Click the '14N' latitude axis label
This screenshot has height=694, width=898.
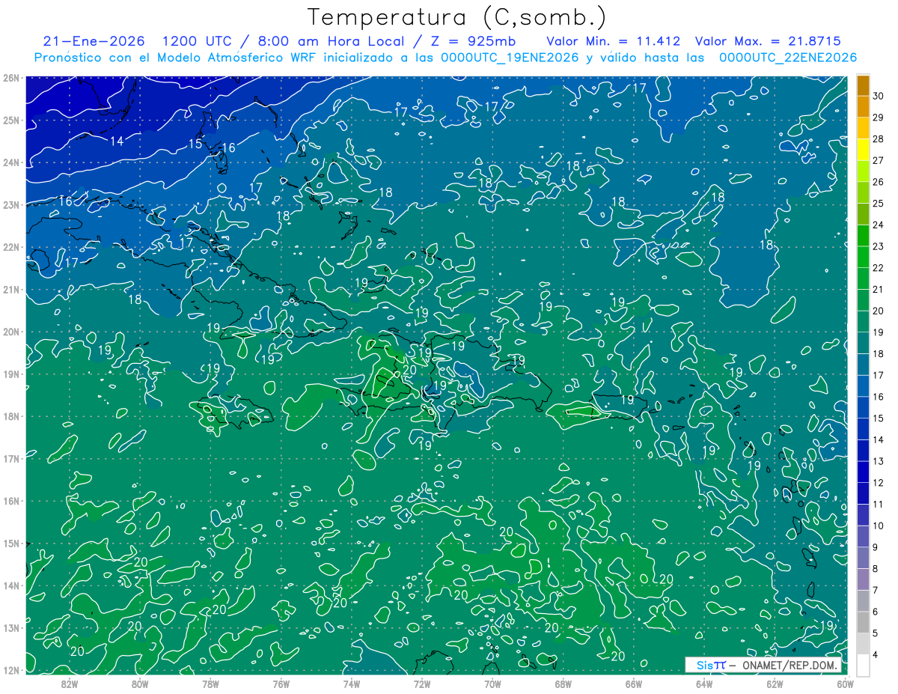point(11,585)
